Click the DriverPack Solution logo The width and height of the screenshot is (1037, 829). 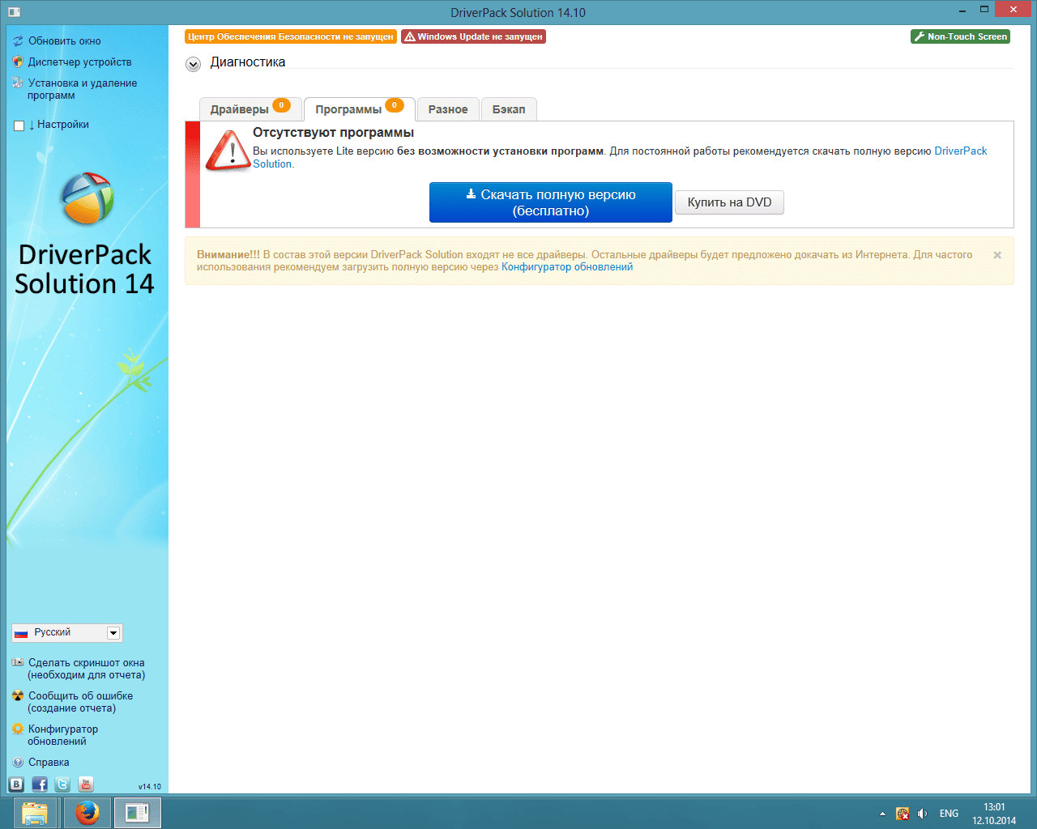87,198
